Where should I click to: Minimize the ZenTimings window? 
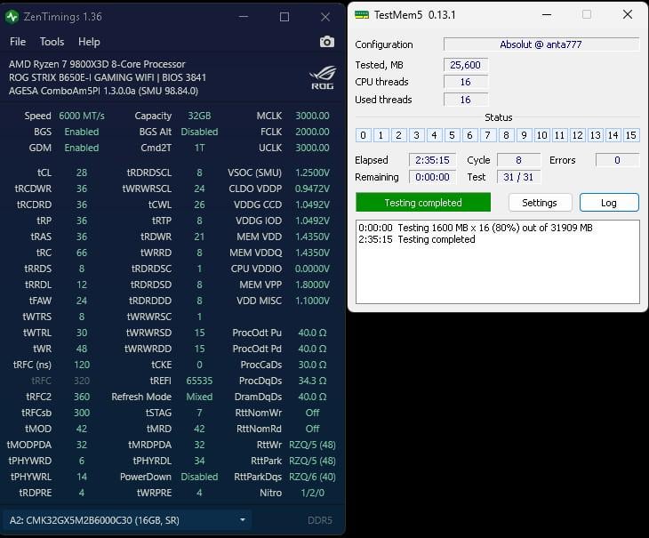click(x=244, y=16)
